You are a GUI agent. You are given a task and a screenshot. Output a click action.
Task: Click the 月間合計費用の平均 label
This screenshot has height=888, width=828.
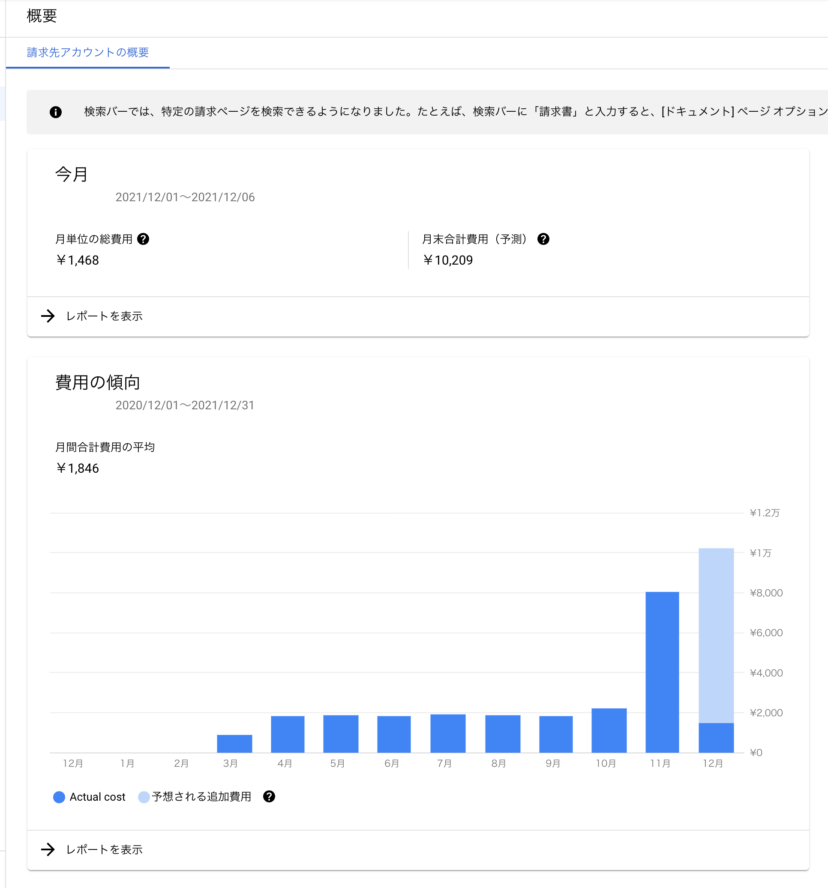[105, 447]
